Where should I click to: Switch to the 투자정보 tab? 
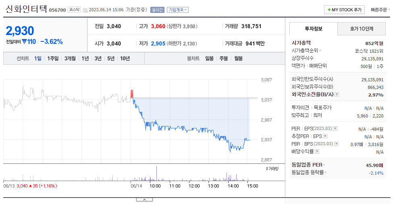314,29
